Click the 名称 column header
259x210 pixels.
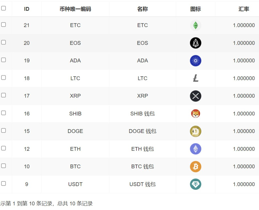coord(143,9)
